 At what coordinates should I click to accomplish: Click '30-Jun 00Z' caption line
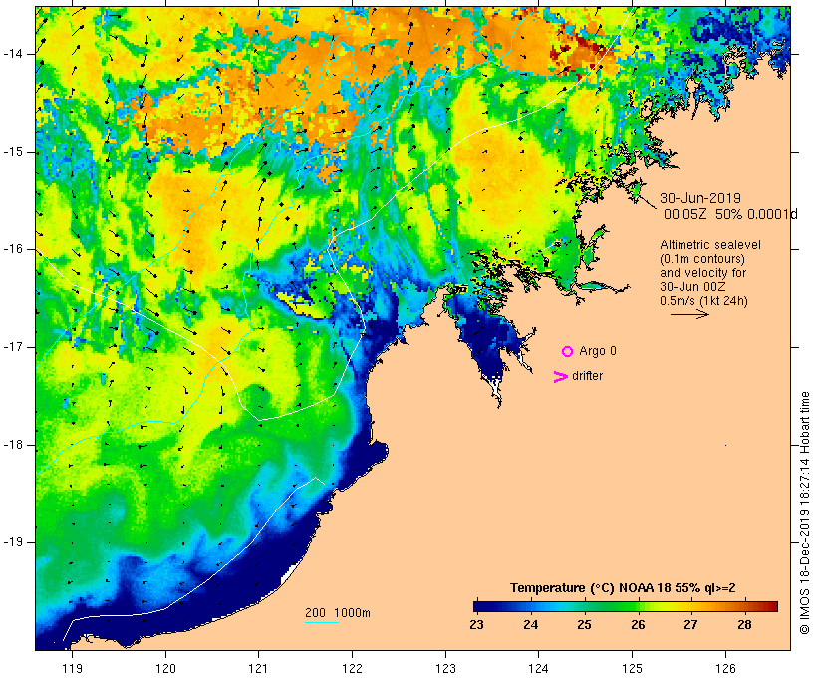pyautogui.click(x=693, y=287)
